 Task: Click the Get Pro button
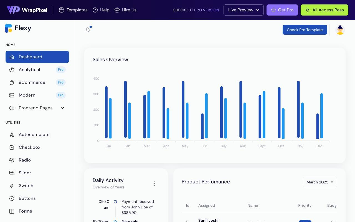click(282, 10)
